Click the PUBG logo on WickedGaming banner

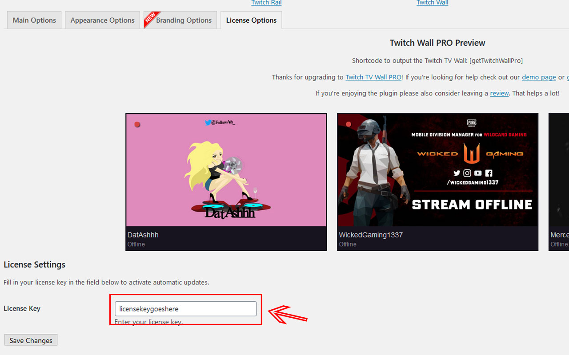click(x=472, y=123)
